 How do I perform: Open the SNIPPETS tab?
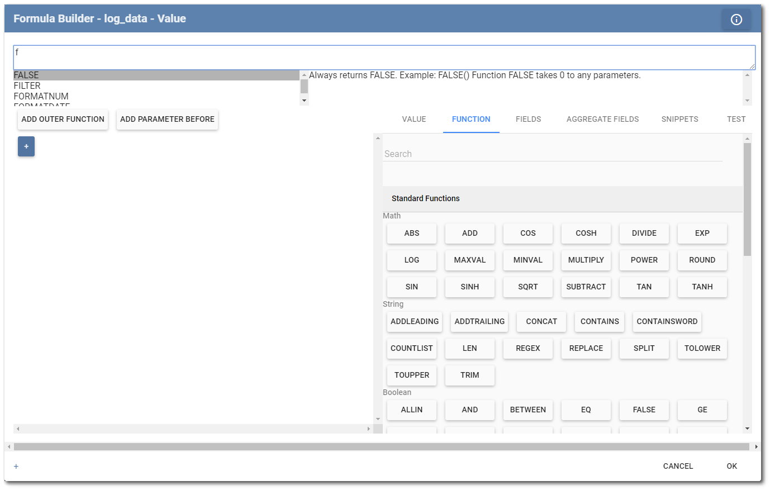(679, 119)
